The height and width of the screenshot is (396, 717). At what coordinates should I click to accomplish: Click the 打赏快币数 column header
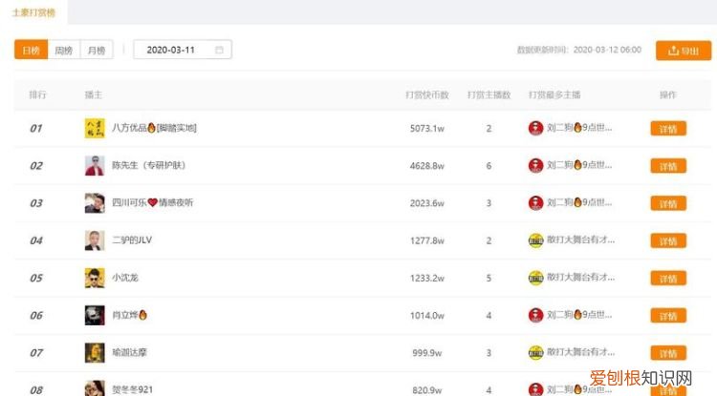(426, 95)
